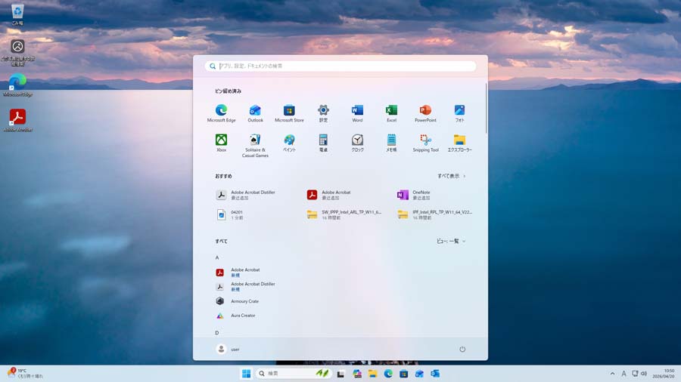Open Solitaire & Casual Games
The image size is (681, 382).
pos(255,146)
